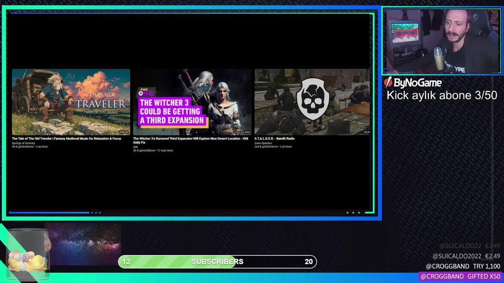The height and width of the screenshot is (283, 504).
Task: Open the Zone Operator channel name
Action: (x=263, y=143)
